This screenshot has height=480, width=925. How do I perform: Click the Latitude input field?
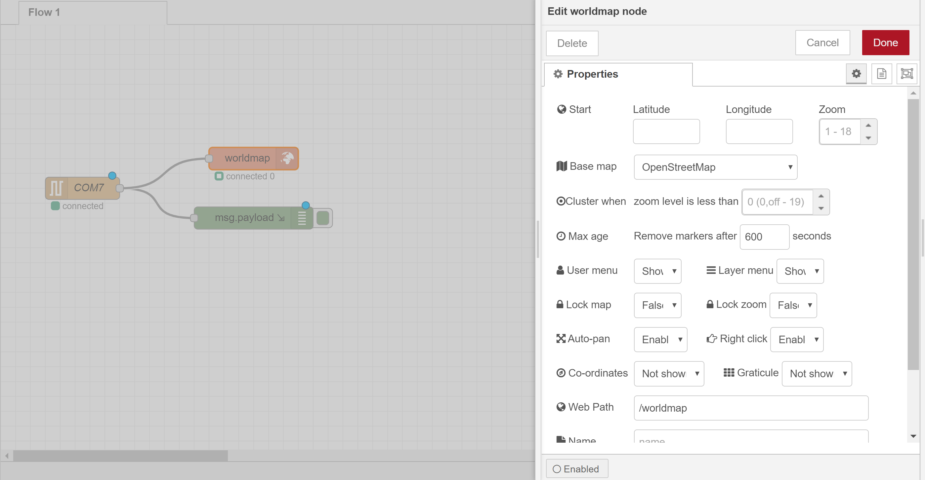[x=666, y=132]
